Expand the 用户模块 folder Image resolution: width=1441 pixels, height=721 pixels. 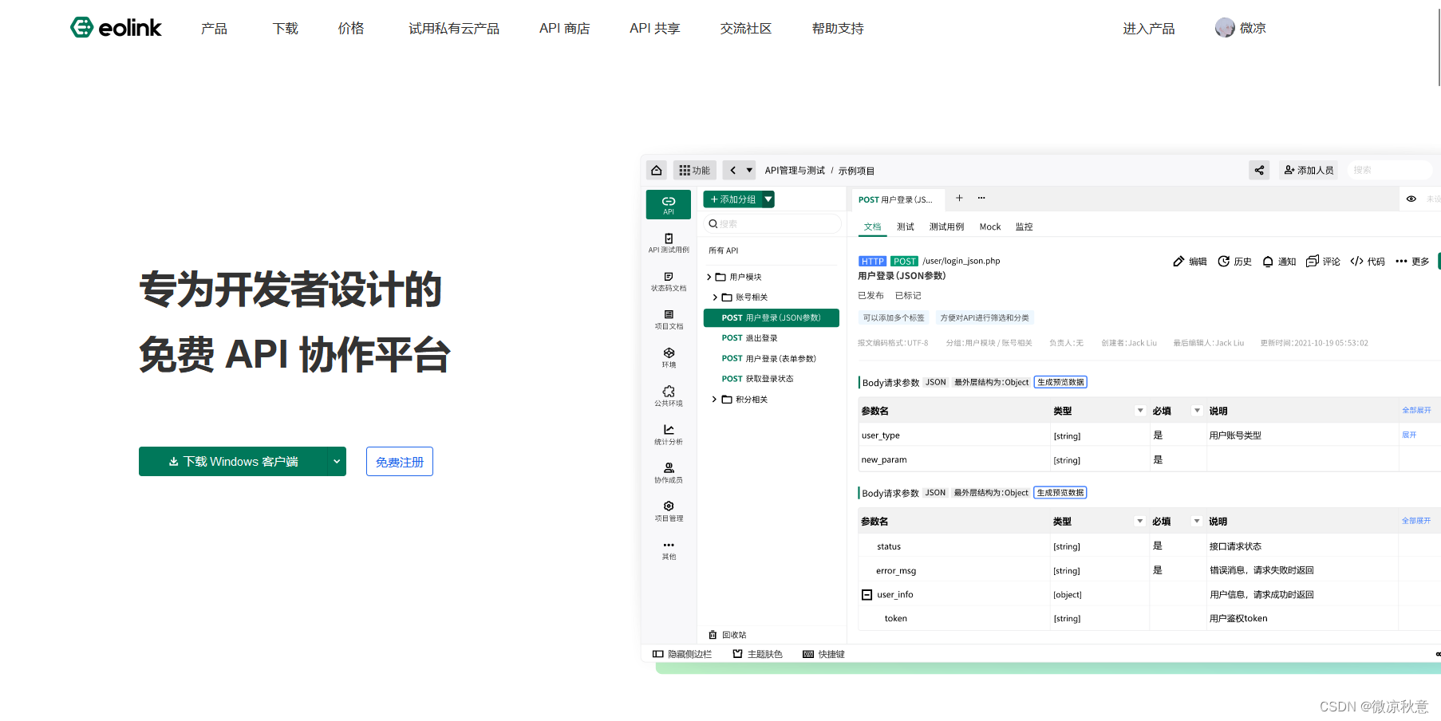[709, 277]
